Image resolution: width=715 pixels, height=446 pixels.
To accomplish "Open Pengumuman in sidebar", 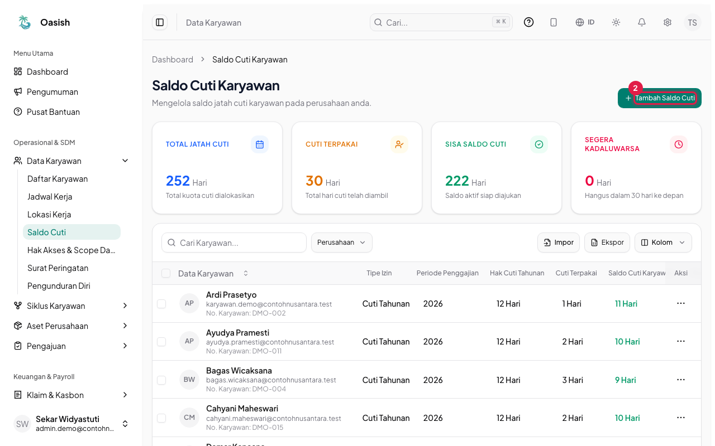I will pyautogui.click(x=71, y=91).
